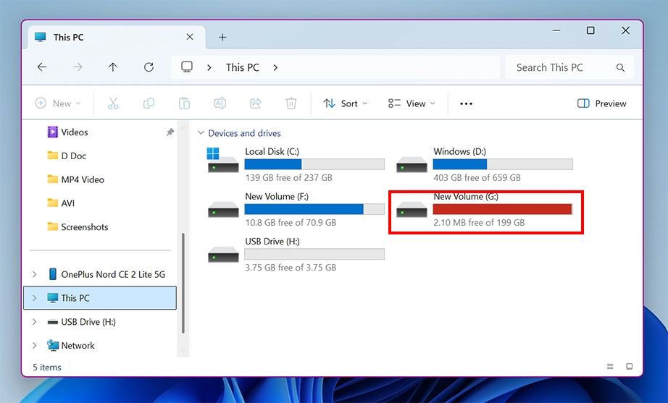The width and height of the screenshot is (668, 403).
Task: Go up one folder level
Action: tap(113, 67)
